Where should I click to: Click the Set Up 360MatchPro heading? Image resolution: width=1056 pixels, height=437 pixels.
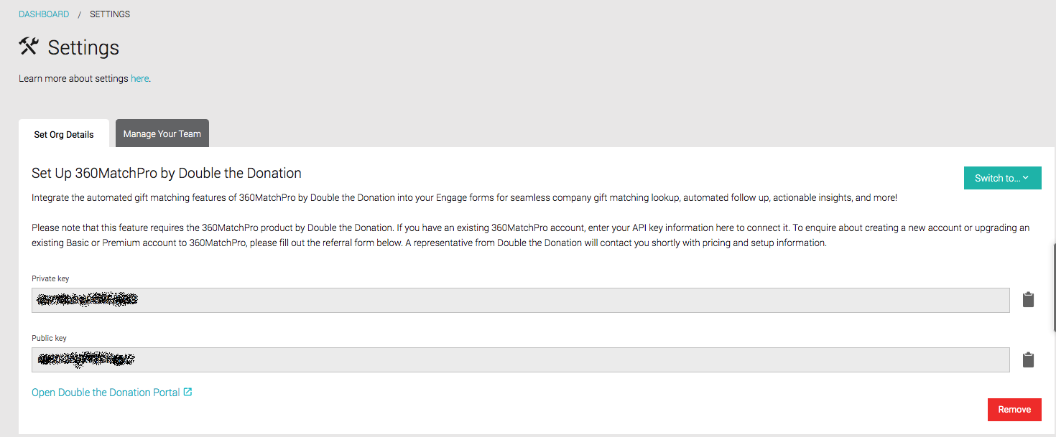(x=167, y=173)
